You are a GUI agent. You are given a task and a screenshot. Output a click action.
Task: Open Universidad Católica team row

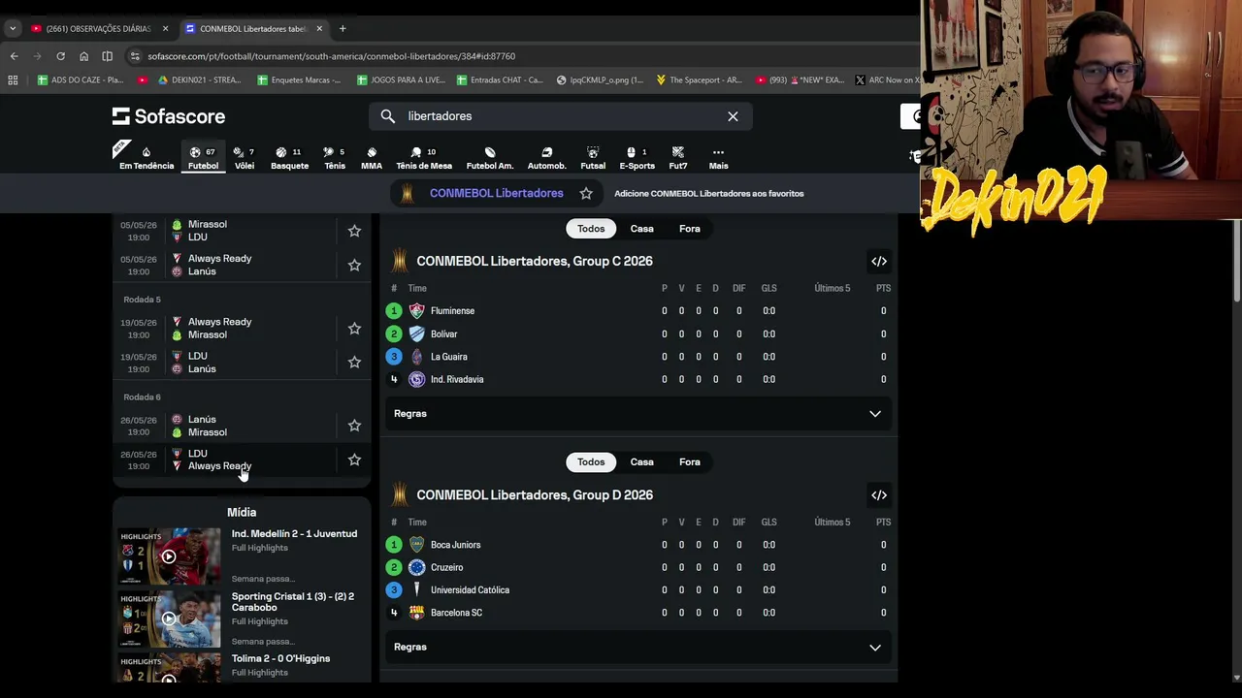point(637,589)
